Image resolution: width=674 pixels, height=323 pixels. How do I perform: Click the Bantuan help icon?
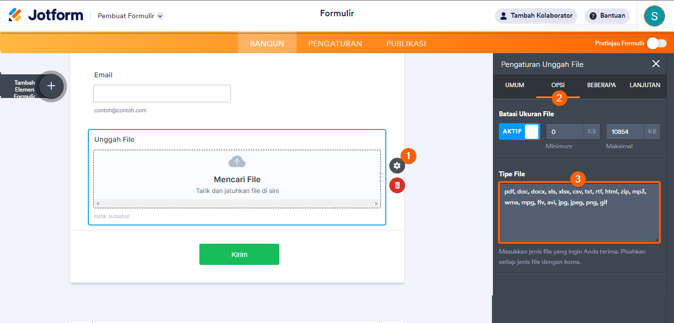point(593,16)
